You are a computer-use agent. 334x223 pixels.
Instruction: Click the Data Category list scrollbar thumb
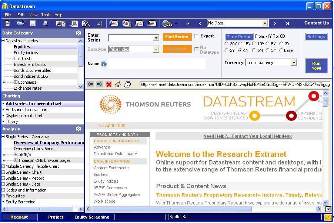[x=80, y=55]
